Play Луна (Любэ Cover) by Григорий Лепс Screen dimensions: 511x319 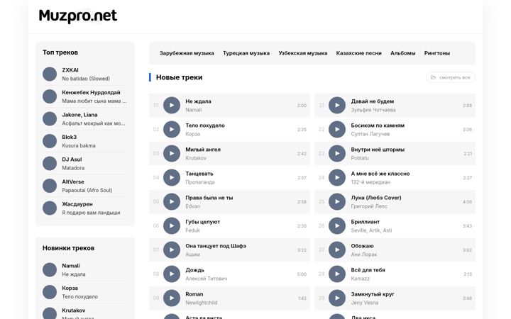point(337,201)
